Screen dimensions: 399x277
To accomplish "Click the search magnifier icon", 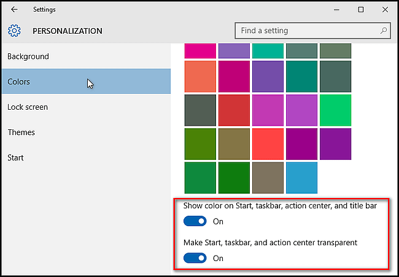I will [384, 31].
